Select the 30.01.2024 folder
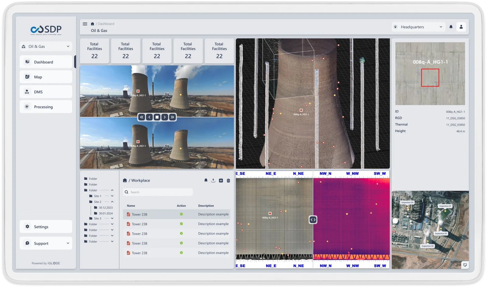This screenshot has height=288, width=487. [x=105, y=213]
